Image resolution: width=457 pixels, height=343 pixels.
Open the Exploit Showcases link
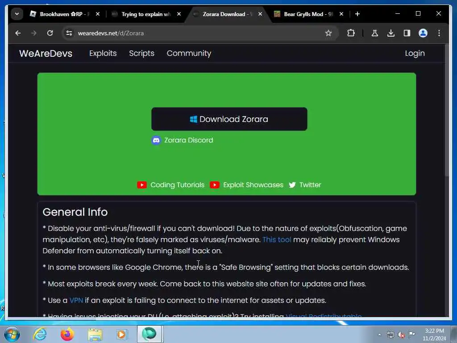tap(253, 185)
